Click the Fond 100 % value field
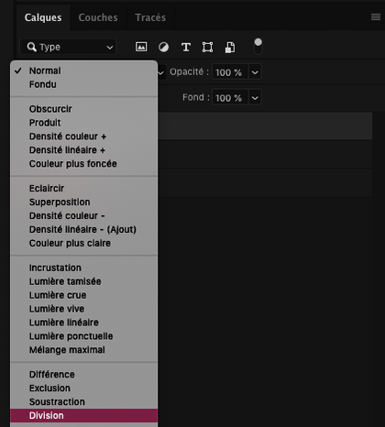 click(230, 98)
